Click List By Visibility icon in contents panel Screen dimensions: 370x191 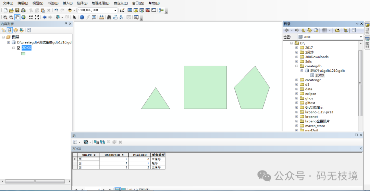click(15, 30)
